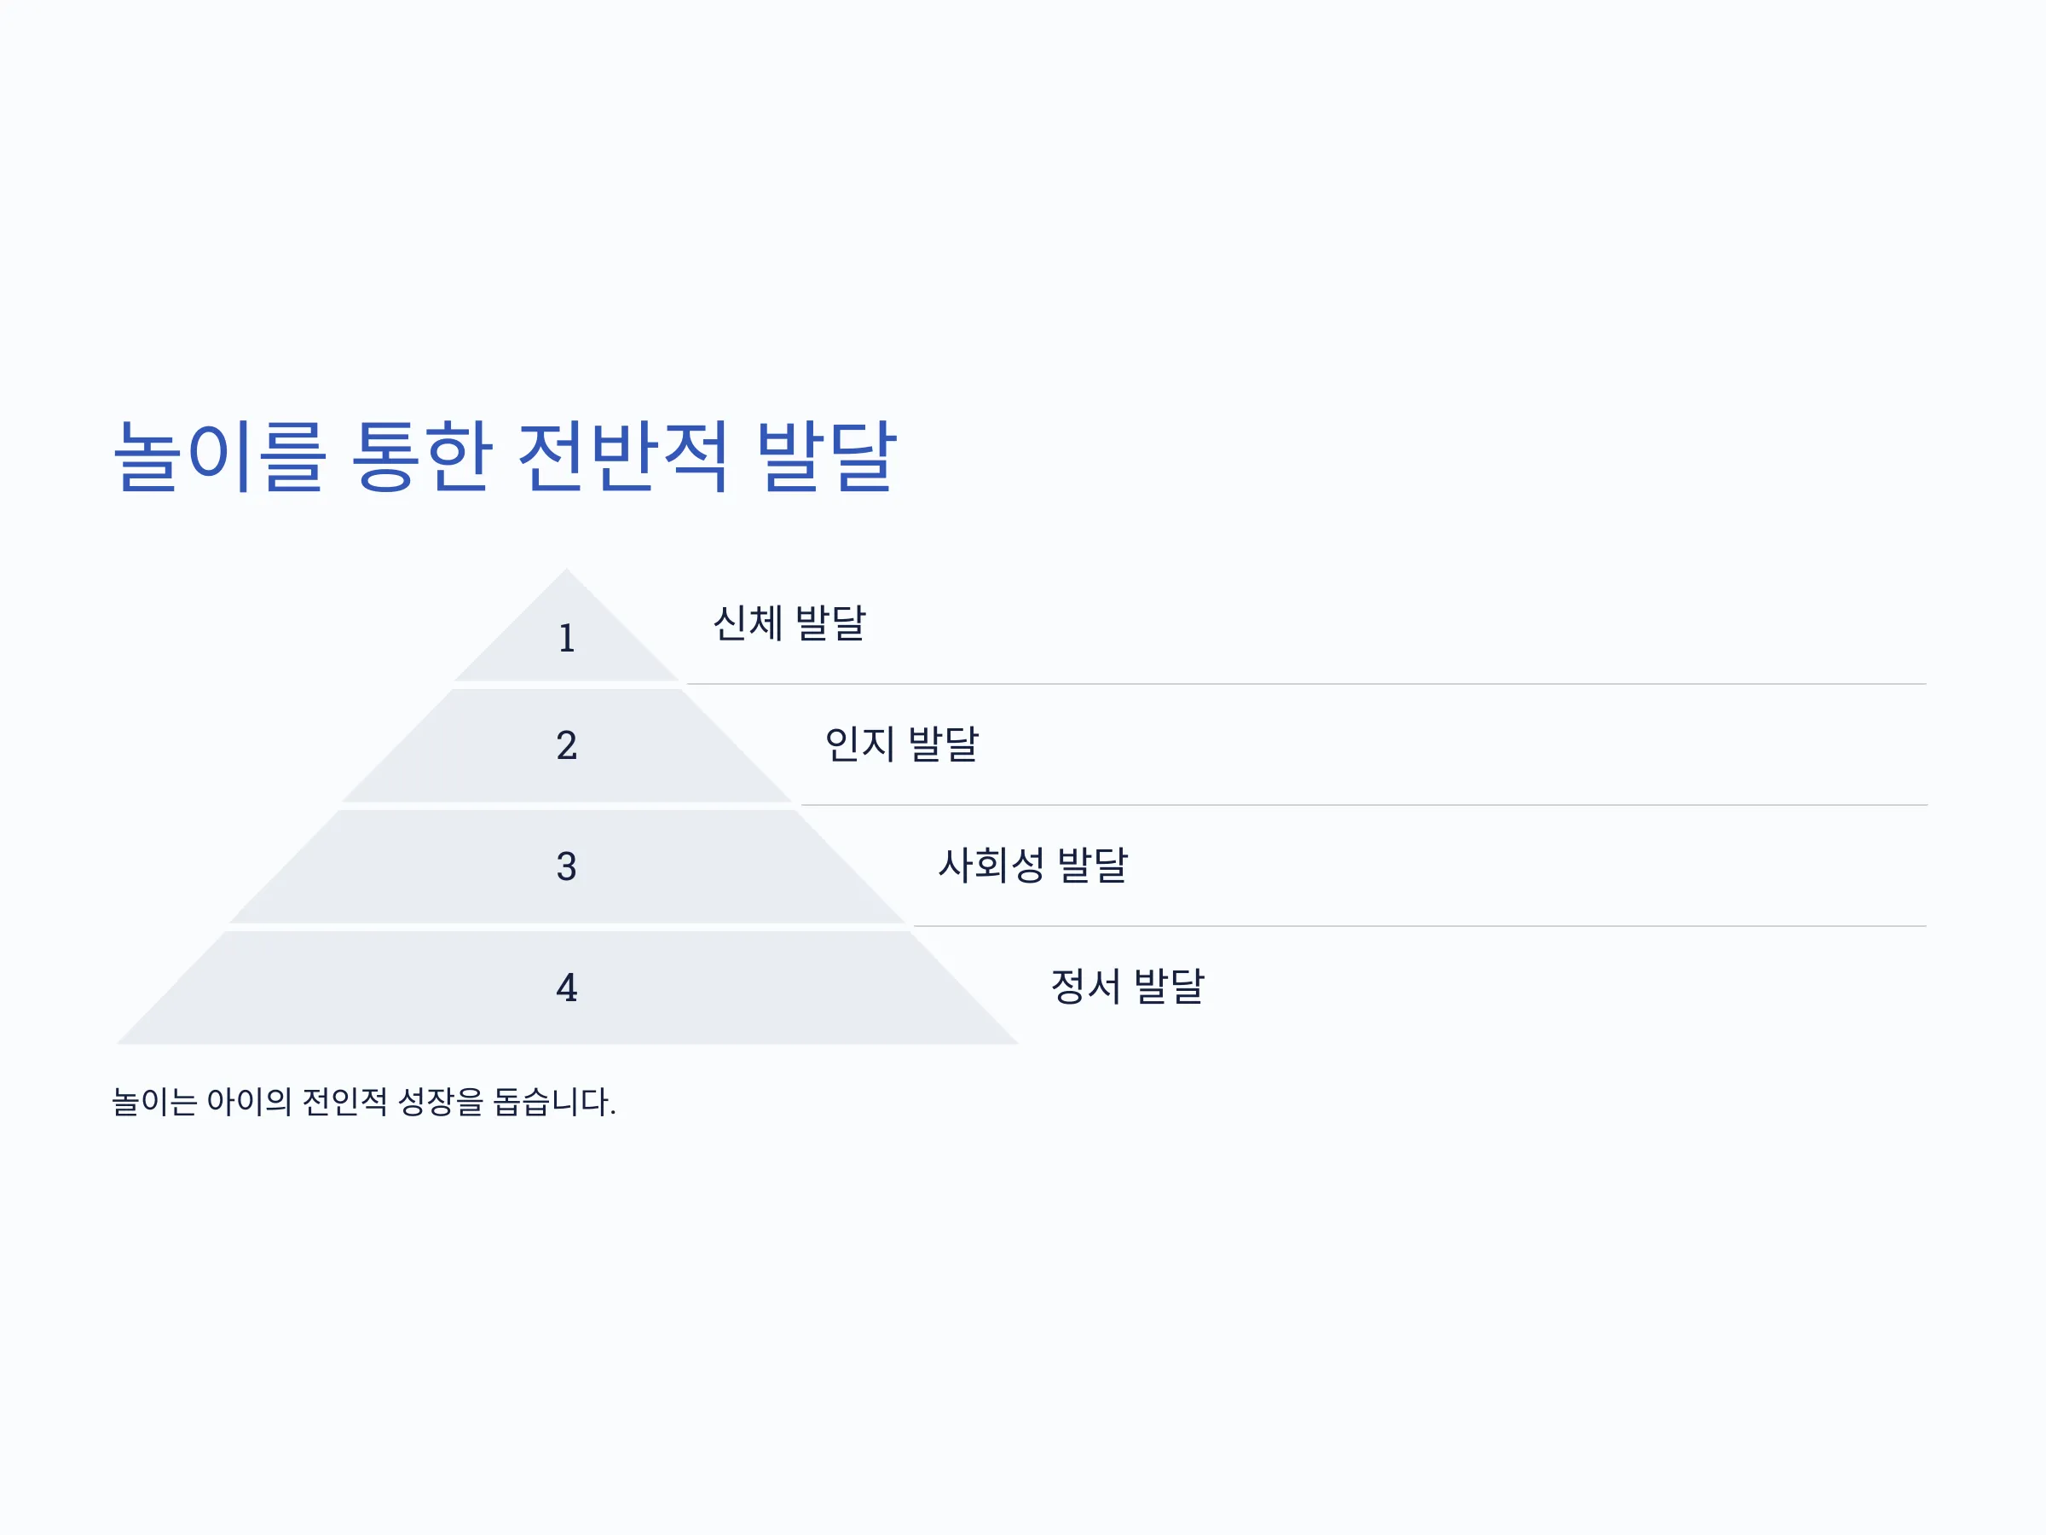This screenshot has width=2046, height=1535.
Task: Click the divider line under 사회성 발달
Action: coord(1419,926)
